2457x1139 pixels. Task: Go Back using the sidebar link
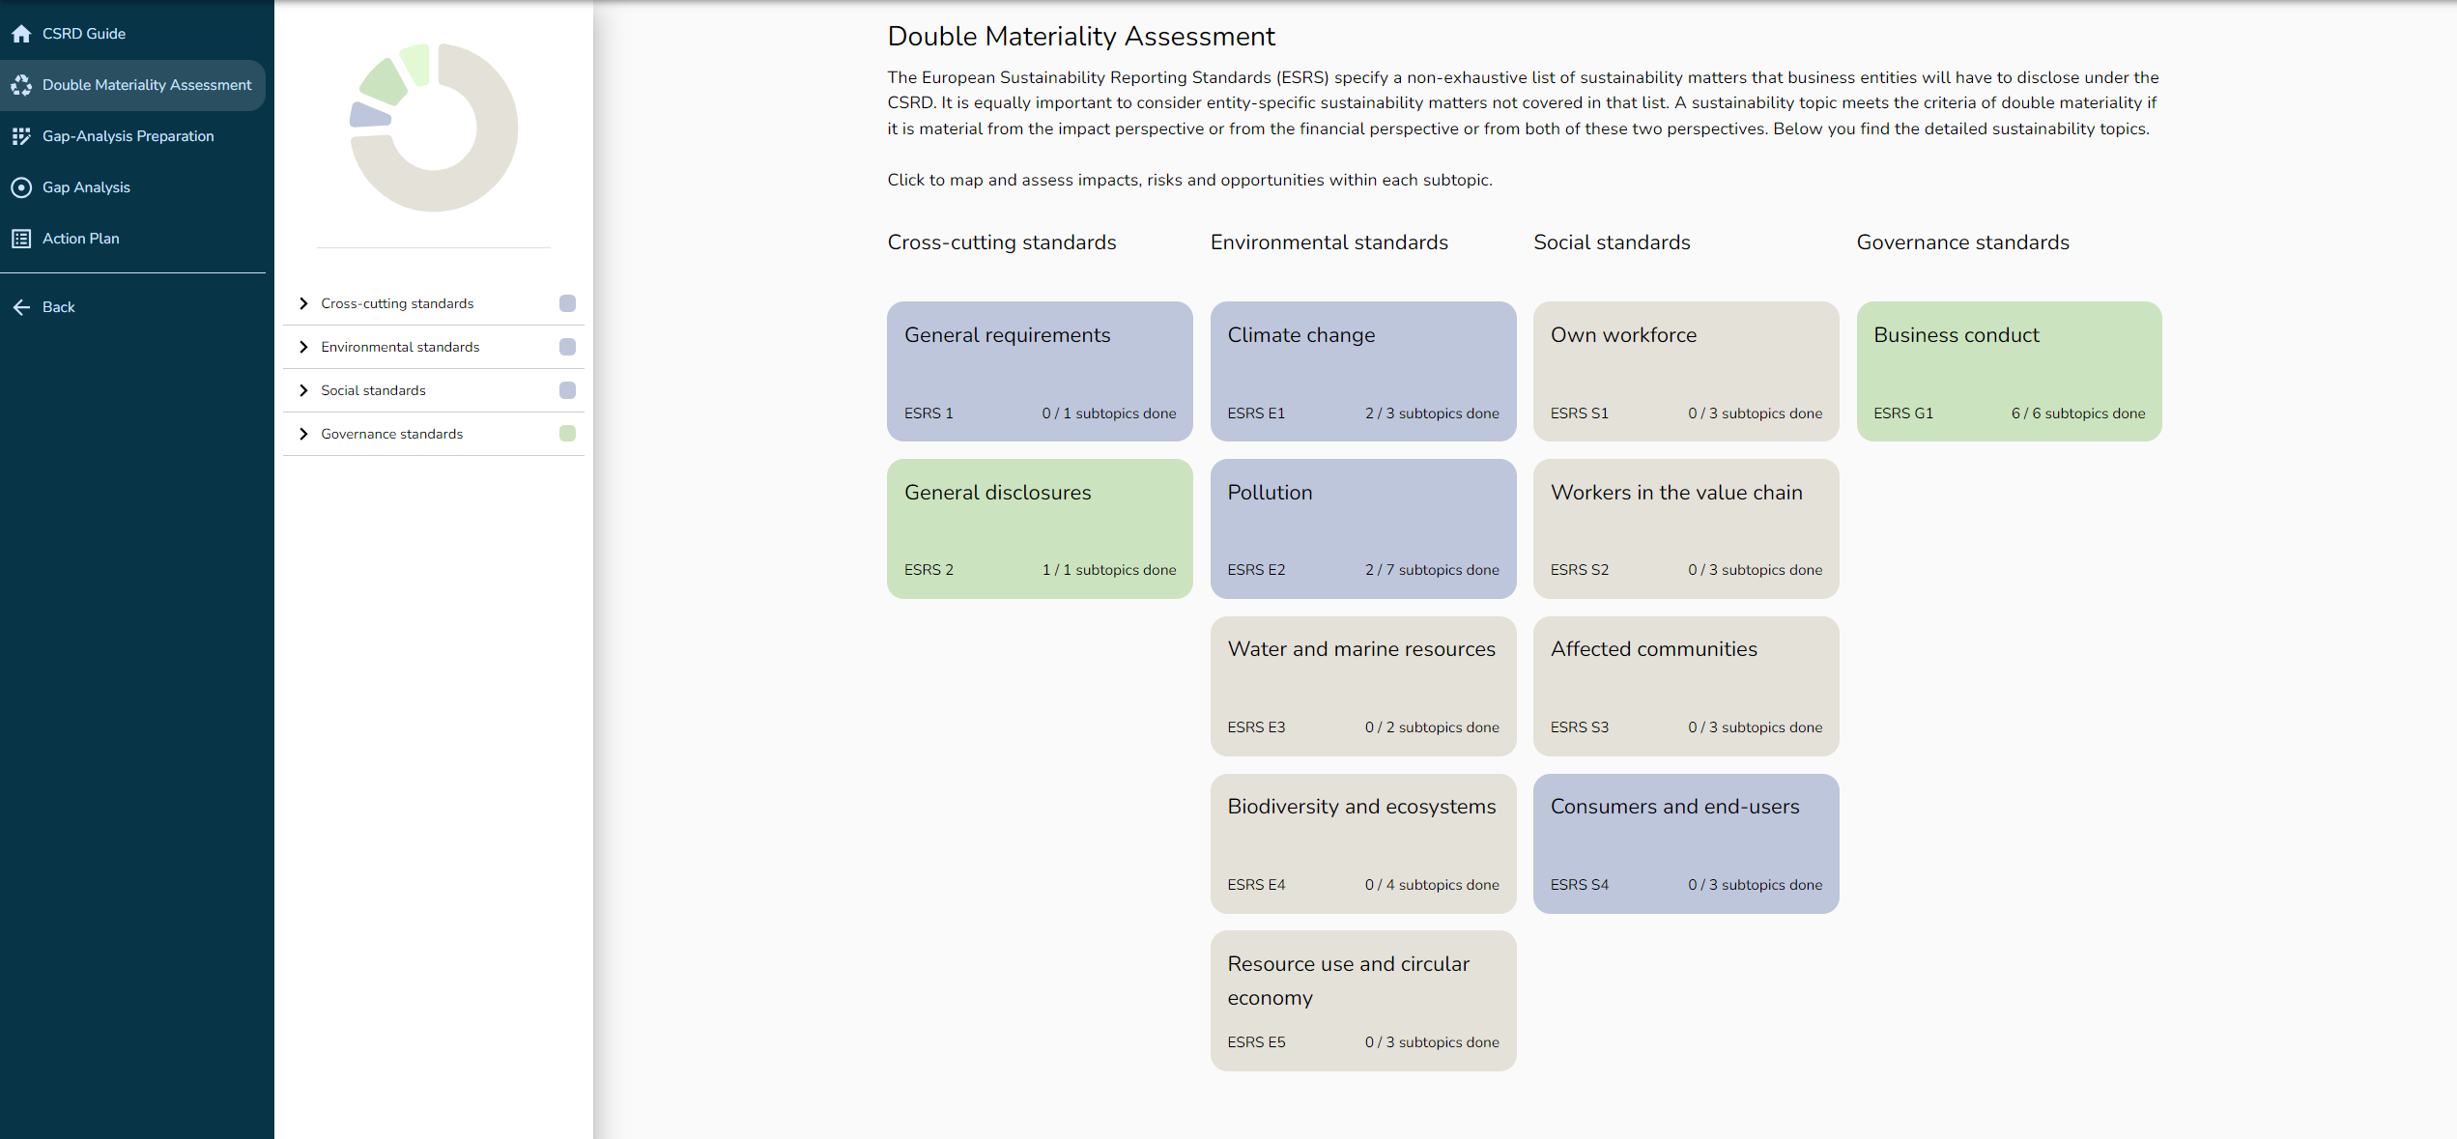tap(132, 307)
